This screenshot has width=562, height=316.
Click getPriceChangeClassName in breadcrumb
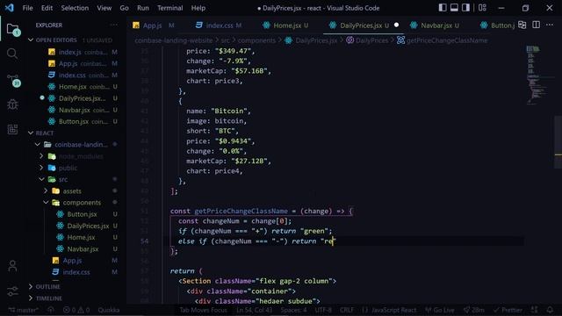(447, 40)
